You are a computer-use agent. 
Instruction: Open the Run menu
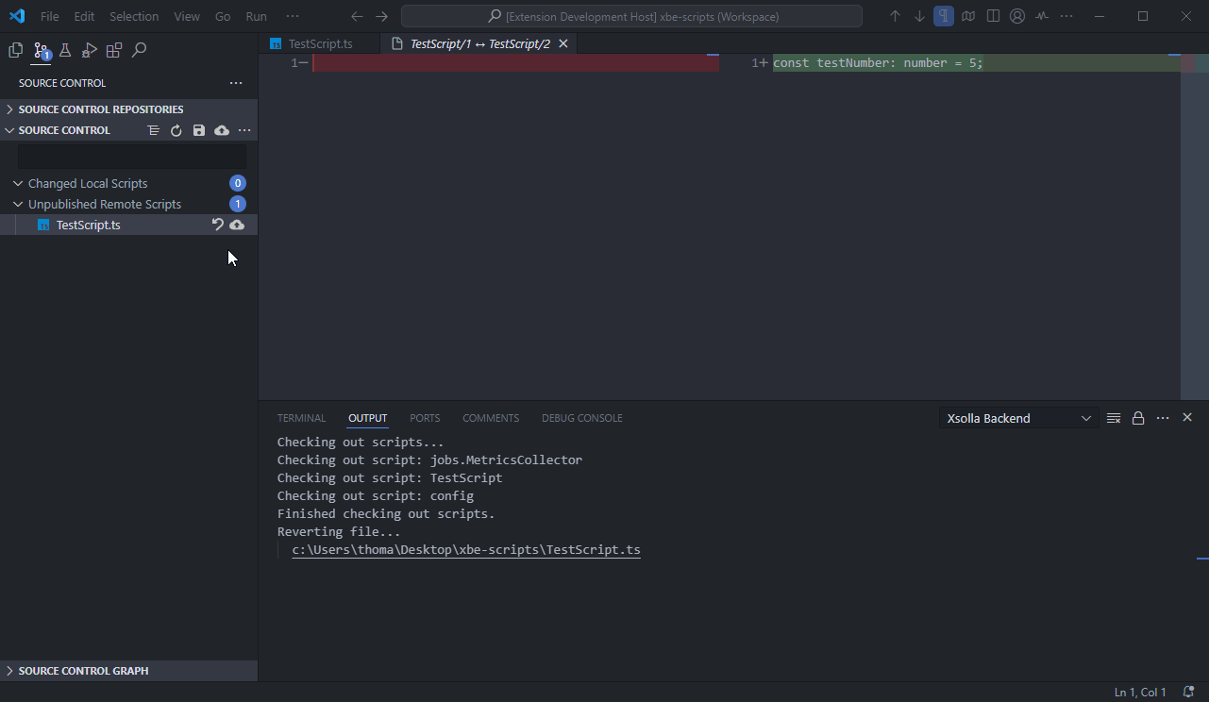pyautogui.click(x=256, y=16)
